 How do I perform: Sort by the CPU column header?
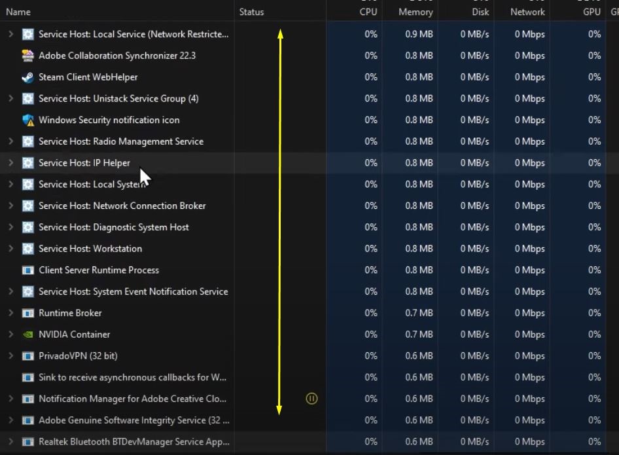click(368, 12)
